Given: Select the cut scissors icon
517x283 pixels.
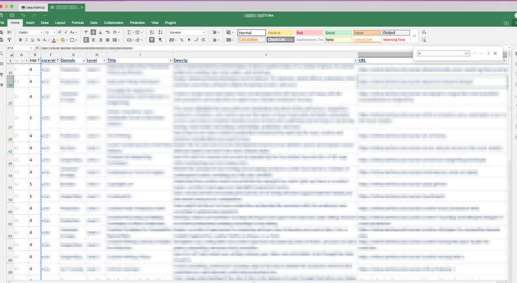Looking at the screenshot, I should tap(9, 32).
